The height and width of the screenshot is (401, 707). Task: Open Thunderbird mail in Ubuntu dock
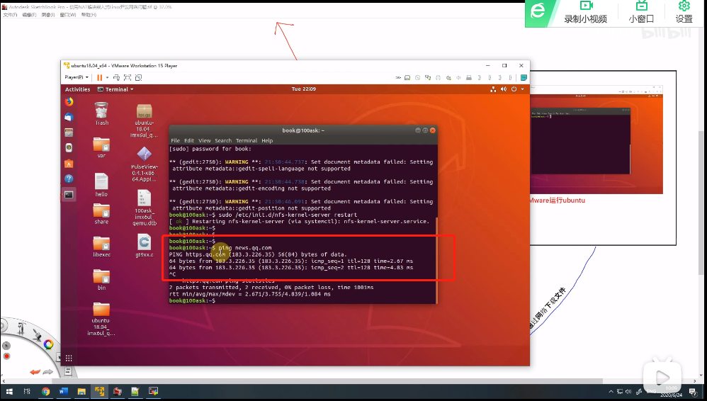point(69,118)
